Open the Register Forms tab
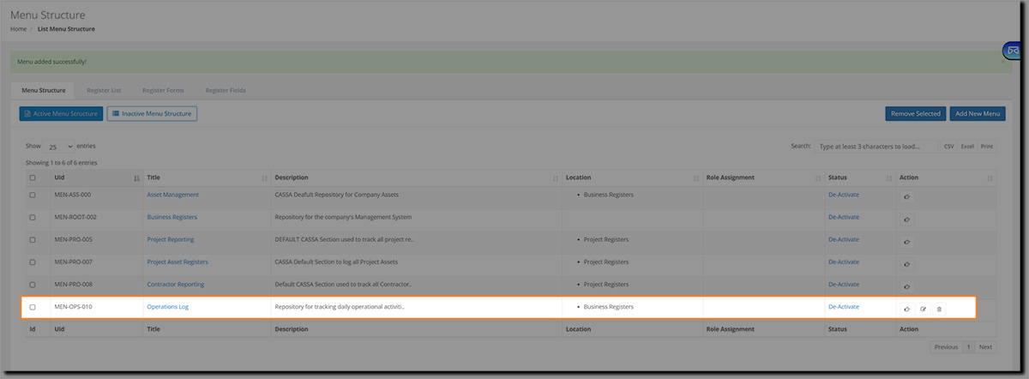The width and height of the screenshot is (1029, 379). click(x=163, y=90)
